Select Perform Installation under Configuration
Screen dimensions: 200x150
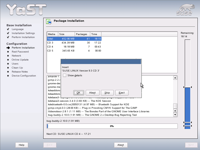[x=23, y=48]
